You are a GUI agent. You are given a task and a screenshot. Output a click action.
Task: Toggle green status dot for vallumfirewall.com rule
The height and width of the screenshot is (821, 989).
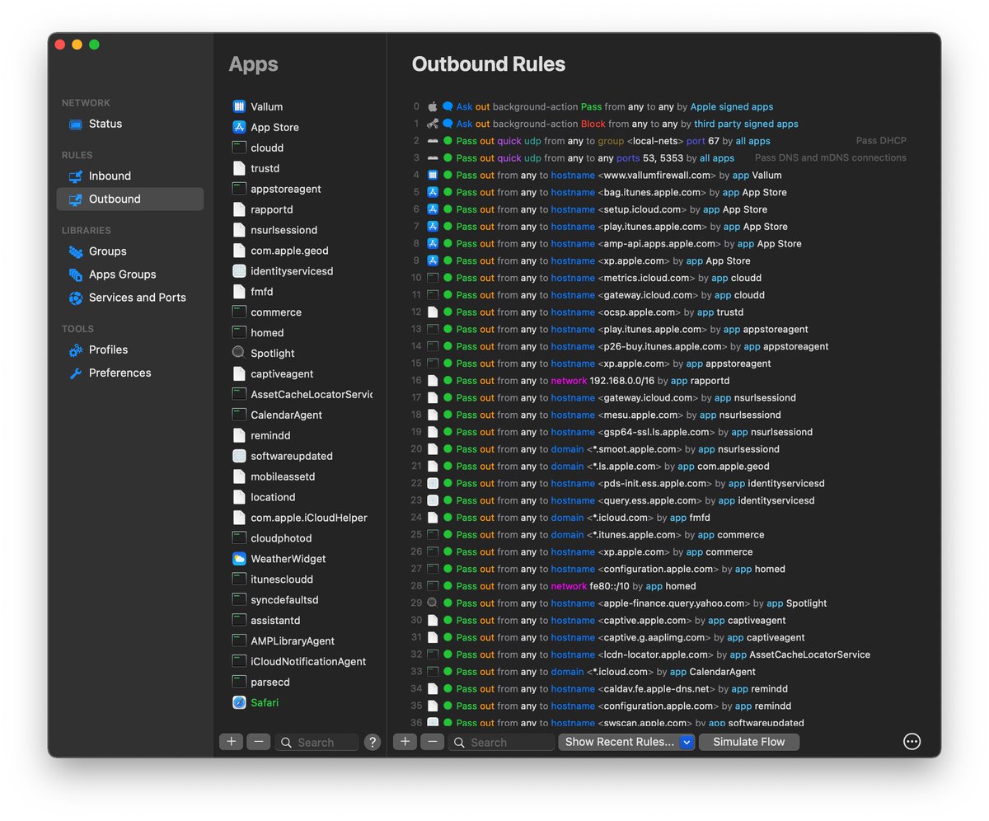point(448,175)
